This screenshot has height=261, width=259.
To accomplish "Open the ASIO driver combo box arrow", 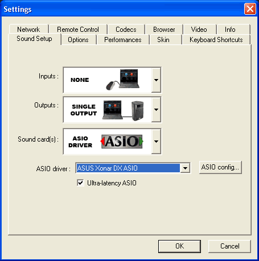I will click(x=185, y=168).
